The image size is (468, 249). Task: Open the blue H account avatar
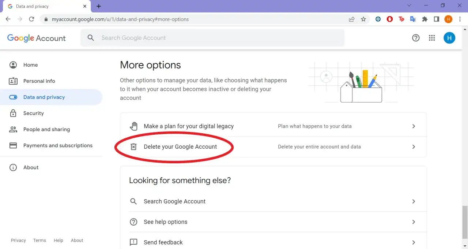click(449, 38)
